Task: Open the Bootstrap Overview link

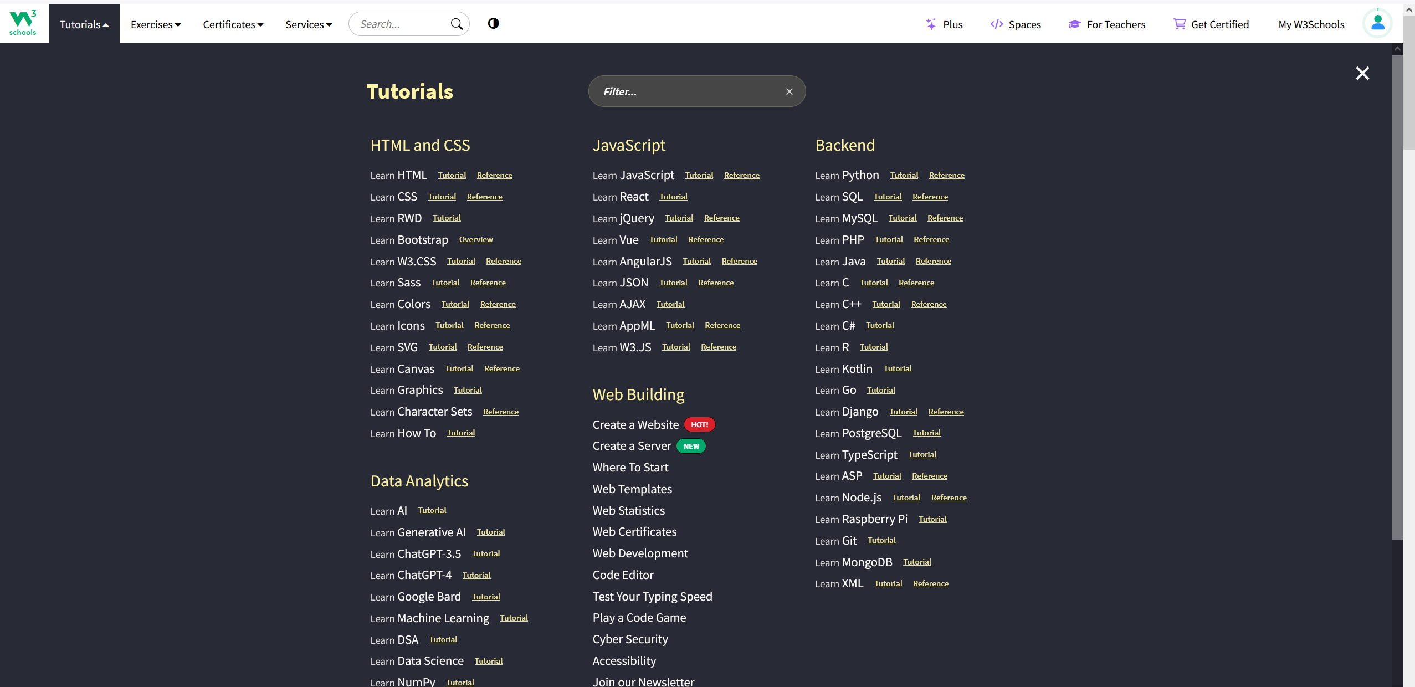Action: click(476, 239)
